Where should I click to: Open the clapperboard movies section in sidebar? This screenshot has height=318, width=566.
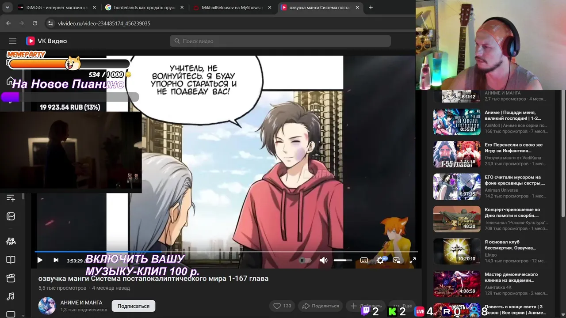[11, 278]
